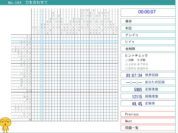
Task: Click the 保存 save button
Action: (148, 21)
